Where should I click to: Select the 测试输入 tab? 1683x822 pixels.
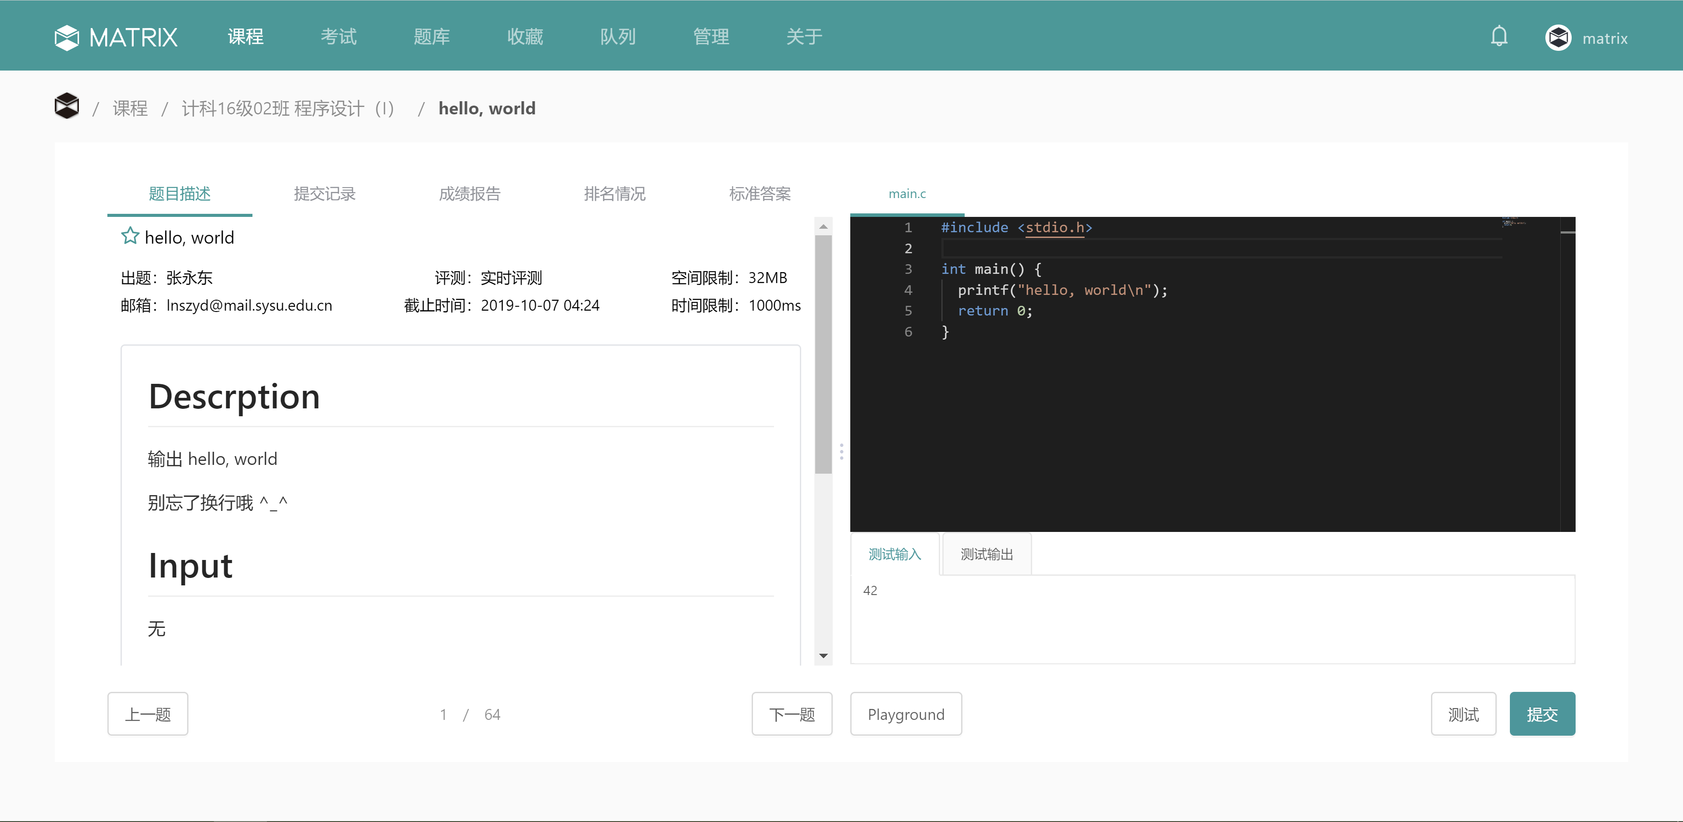pyautogui.click(x=895, y=554)
